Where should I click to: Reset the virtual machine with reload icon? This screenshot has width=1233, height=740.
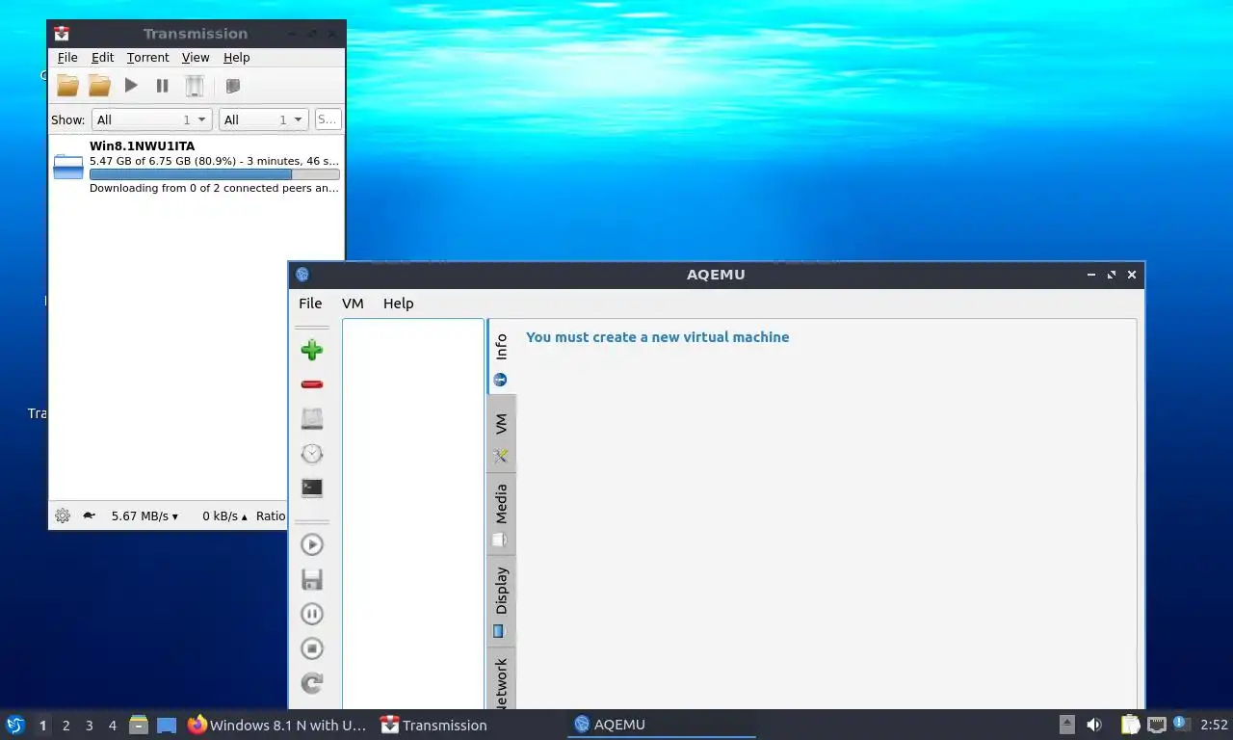[x=311, y=683]
